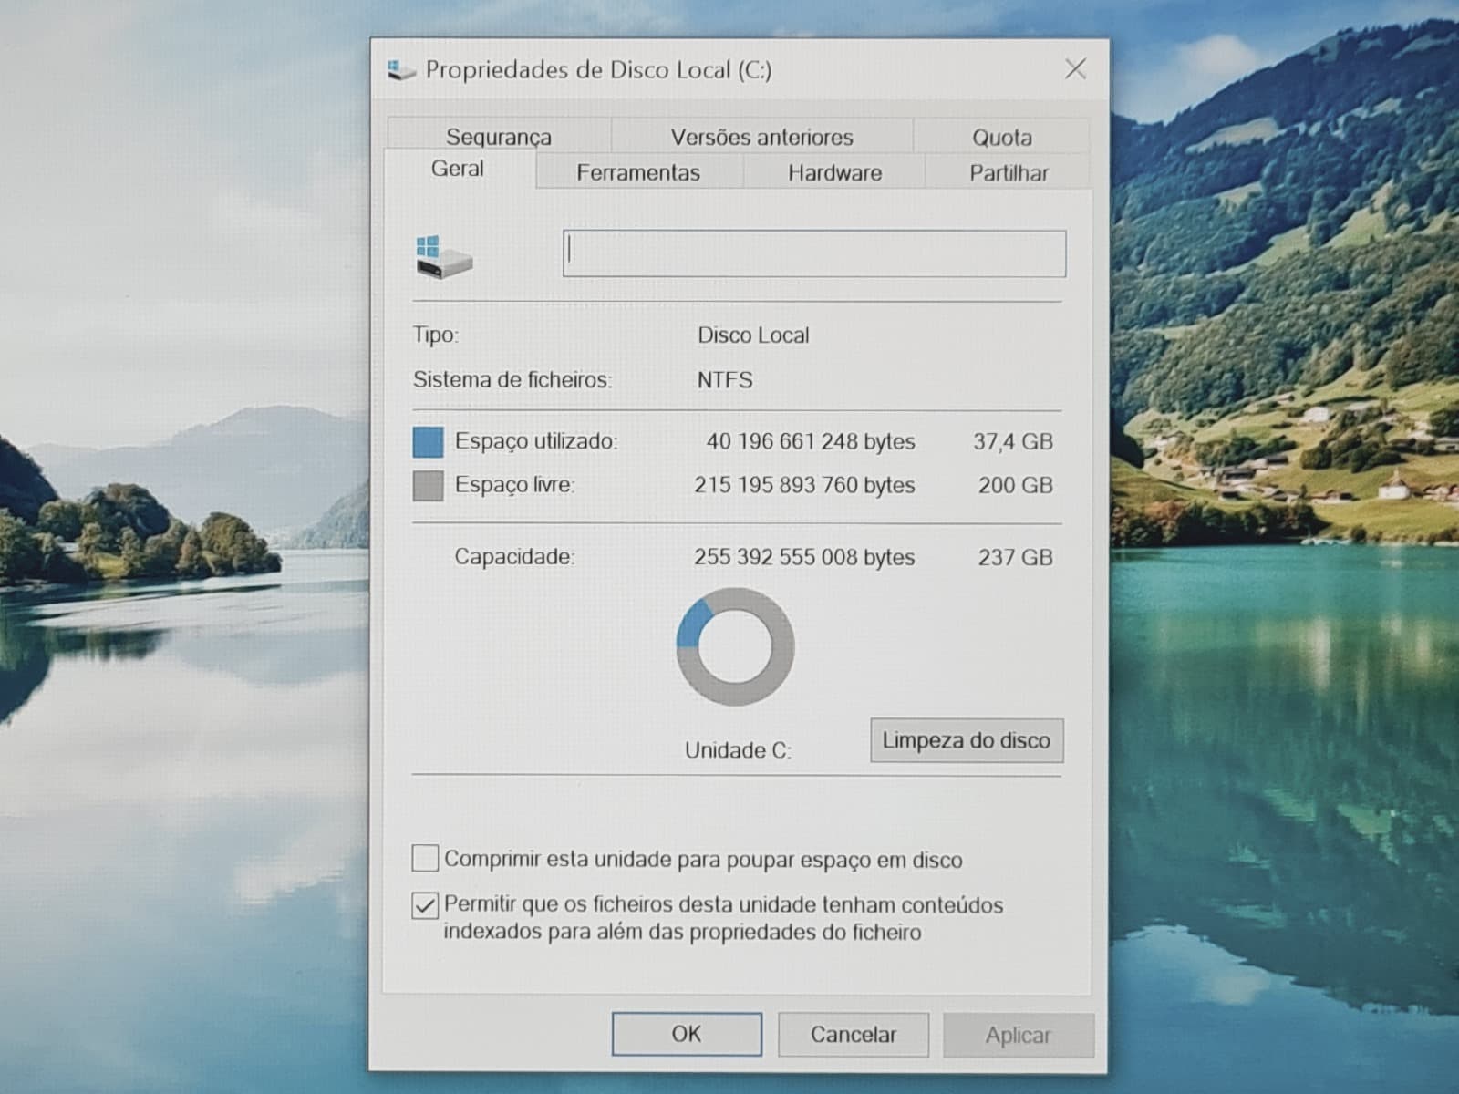Open the Segurança tab
This screenshot has height=1094, width=1459.
point(499,137)
